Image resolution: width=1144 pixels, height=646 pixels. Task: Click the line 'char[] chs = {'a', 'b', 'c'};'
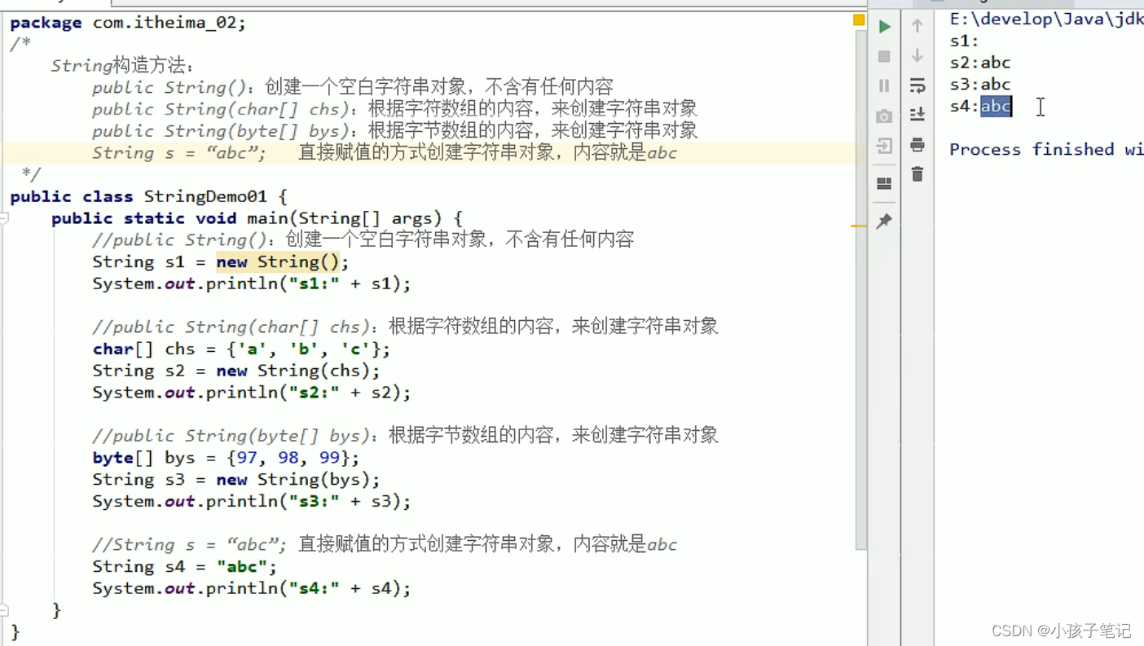(241, 349)
